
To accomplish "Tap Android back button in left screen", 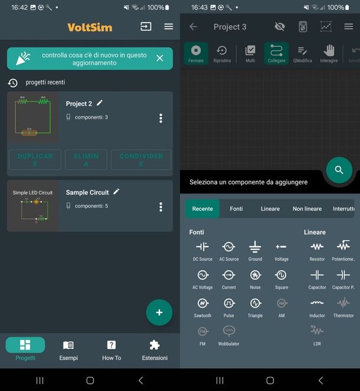I will (x=141, y=380).
